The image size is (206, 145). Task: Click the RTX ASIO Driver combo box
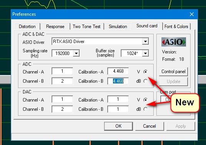100,42
